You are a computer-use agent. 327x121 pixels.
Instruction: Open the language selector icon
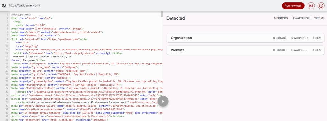(x=311, y=6)
